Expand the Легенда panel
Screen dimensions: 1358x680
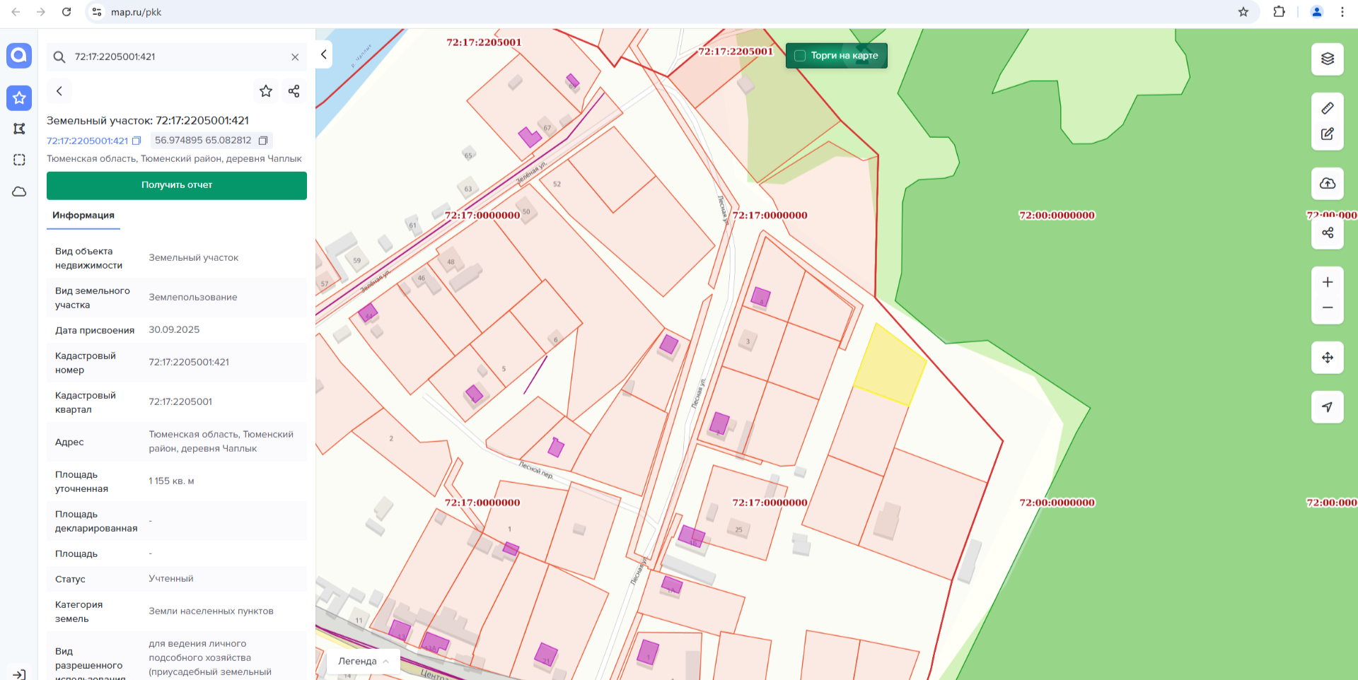tap(363, 662)
